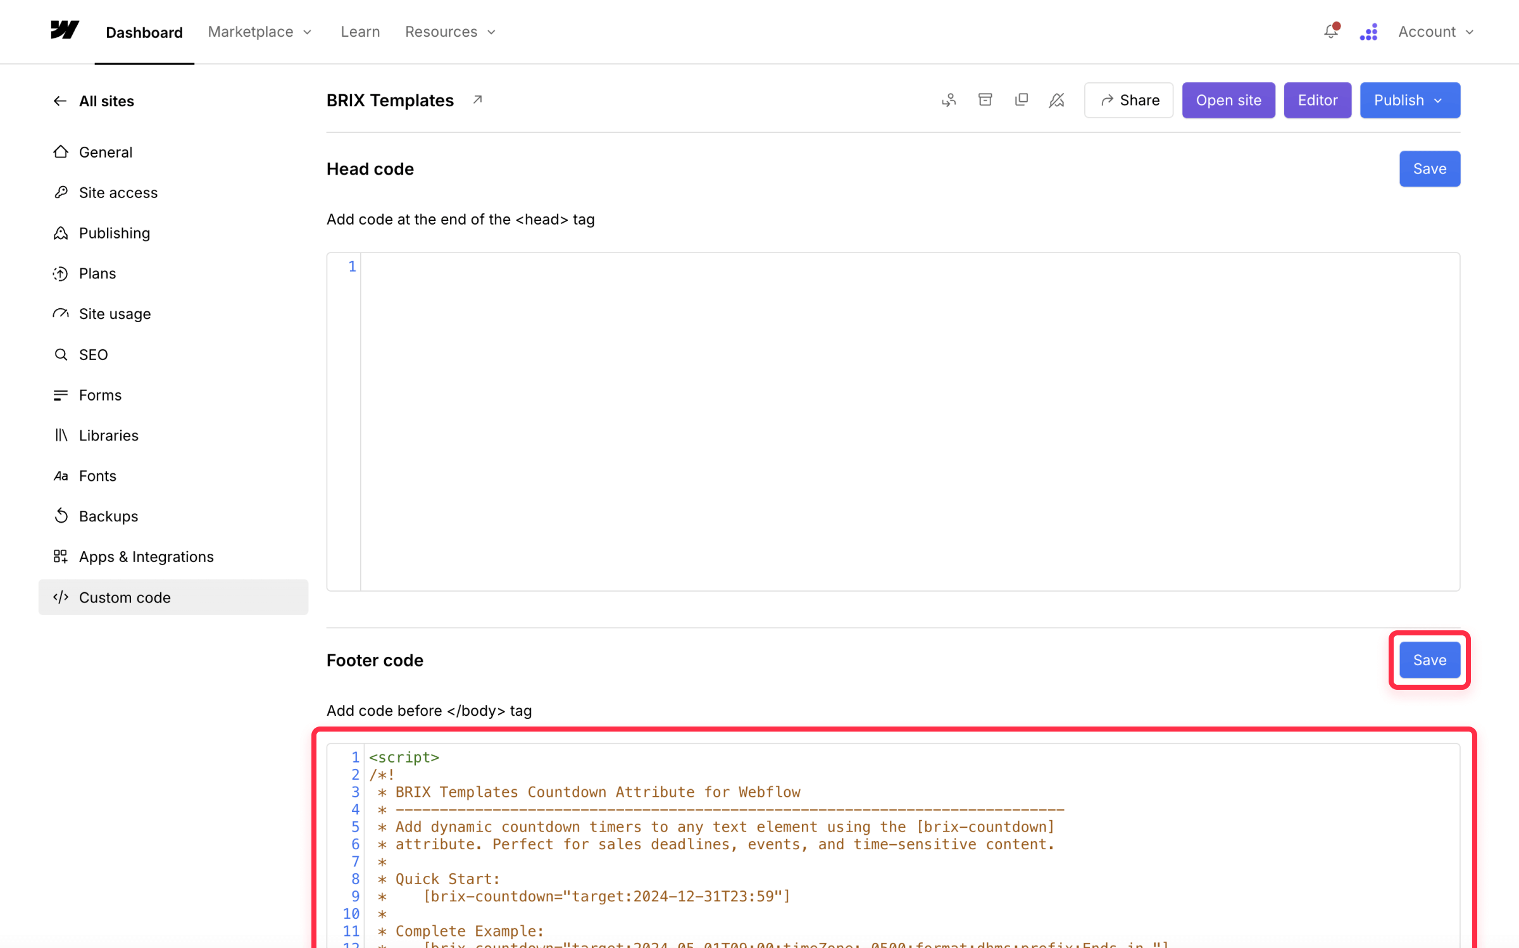Expand the Marketplace menu
The height and width of the screenshot is (948, 1519).
click(x=260, y=32)
